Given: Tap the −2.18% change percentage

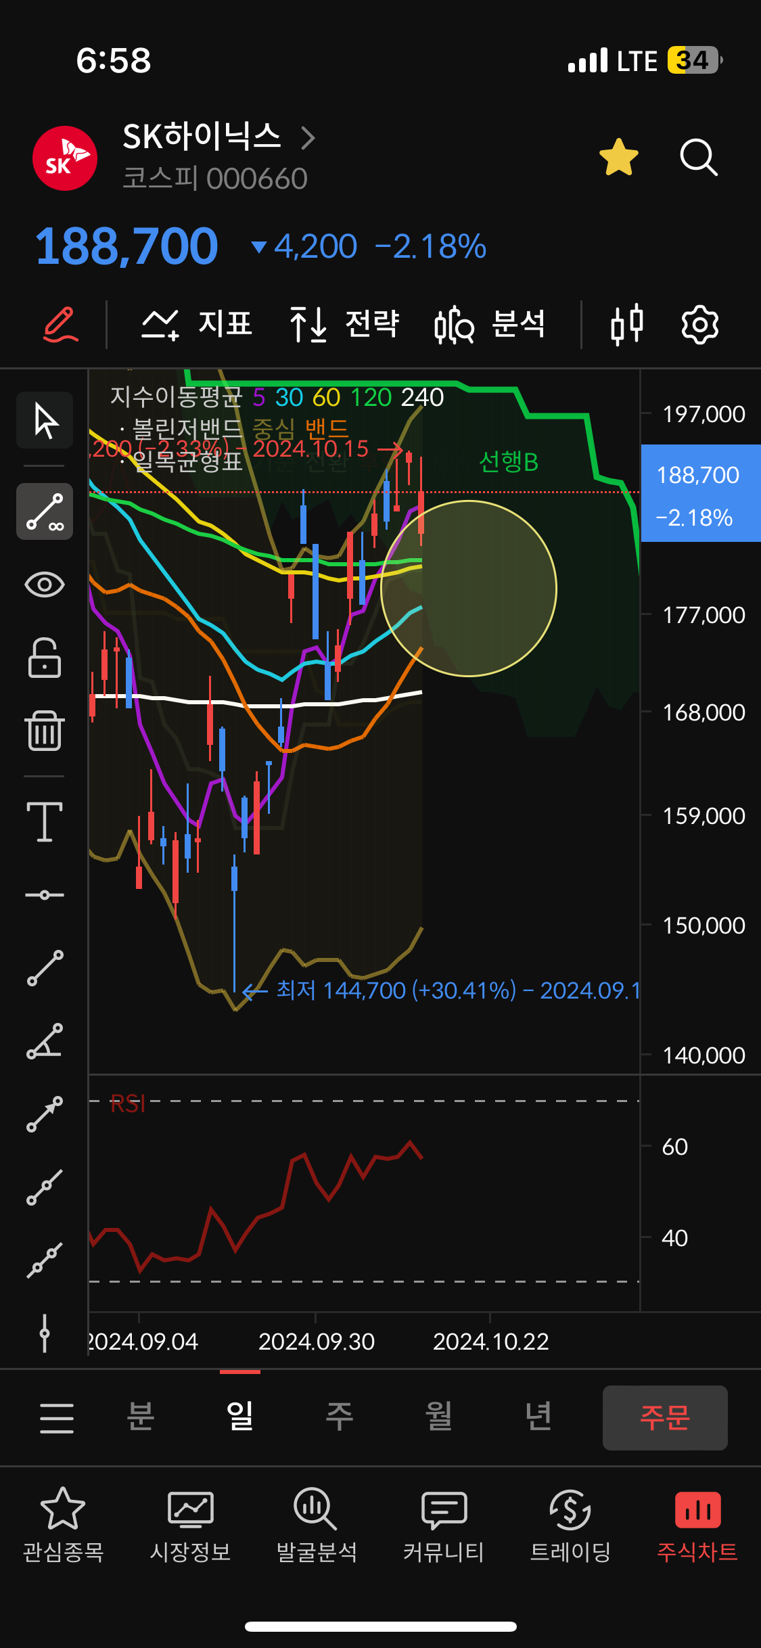Looking at the screenshot, I should pos(430,246).
